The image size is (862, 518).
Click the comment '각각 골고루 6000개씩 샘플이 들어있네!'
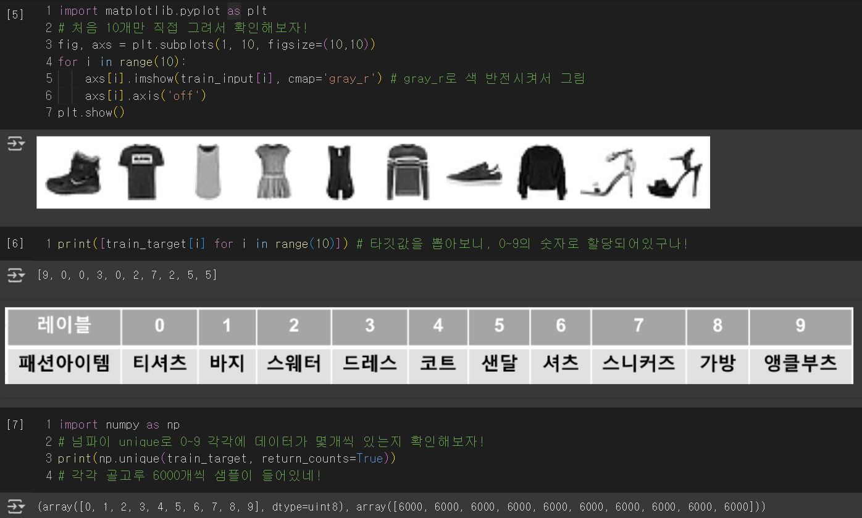coord(191,476)
